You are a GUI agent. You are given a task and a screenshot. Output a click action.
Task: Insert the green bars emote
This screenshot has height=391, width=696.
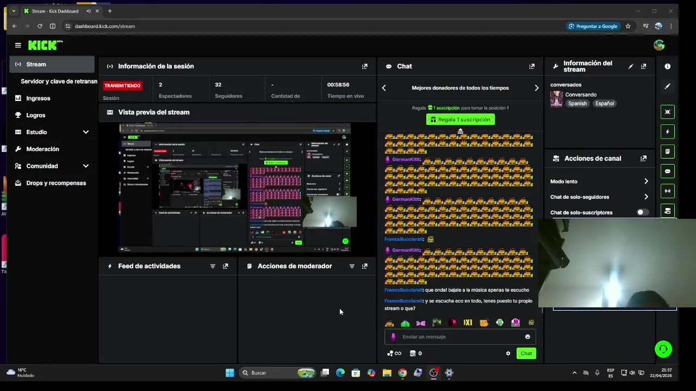(x=405, y=323)
